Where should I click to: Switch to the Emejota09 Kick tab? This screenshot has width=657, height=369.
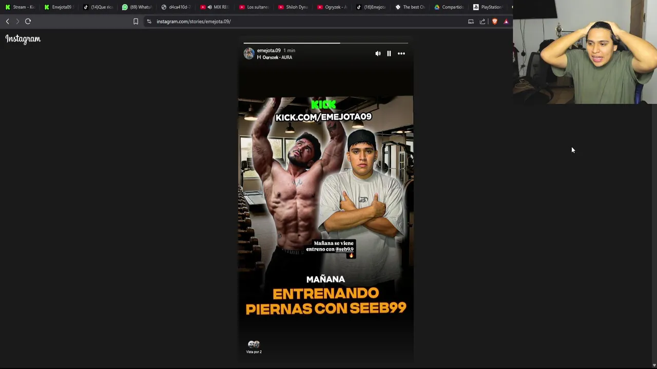(x=59, y=7)
